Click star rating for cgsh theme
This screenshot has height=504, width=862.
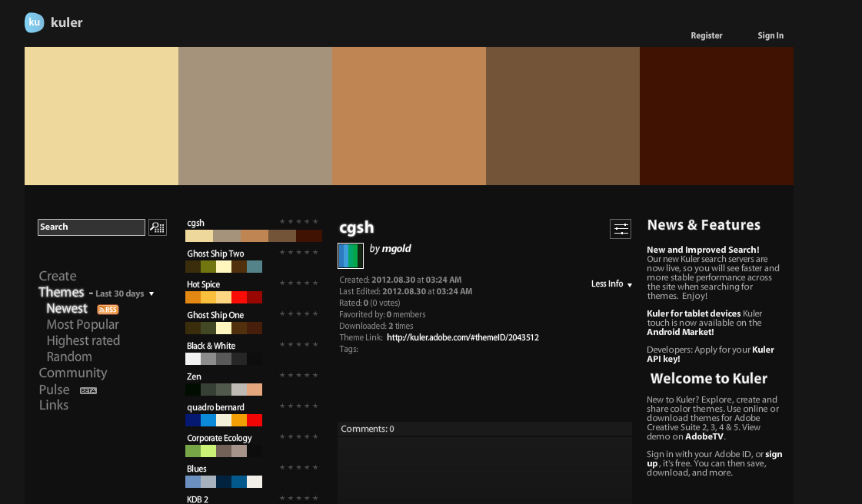click(x=299, y=222)
